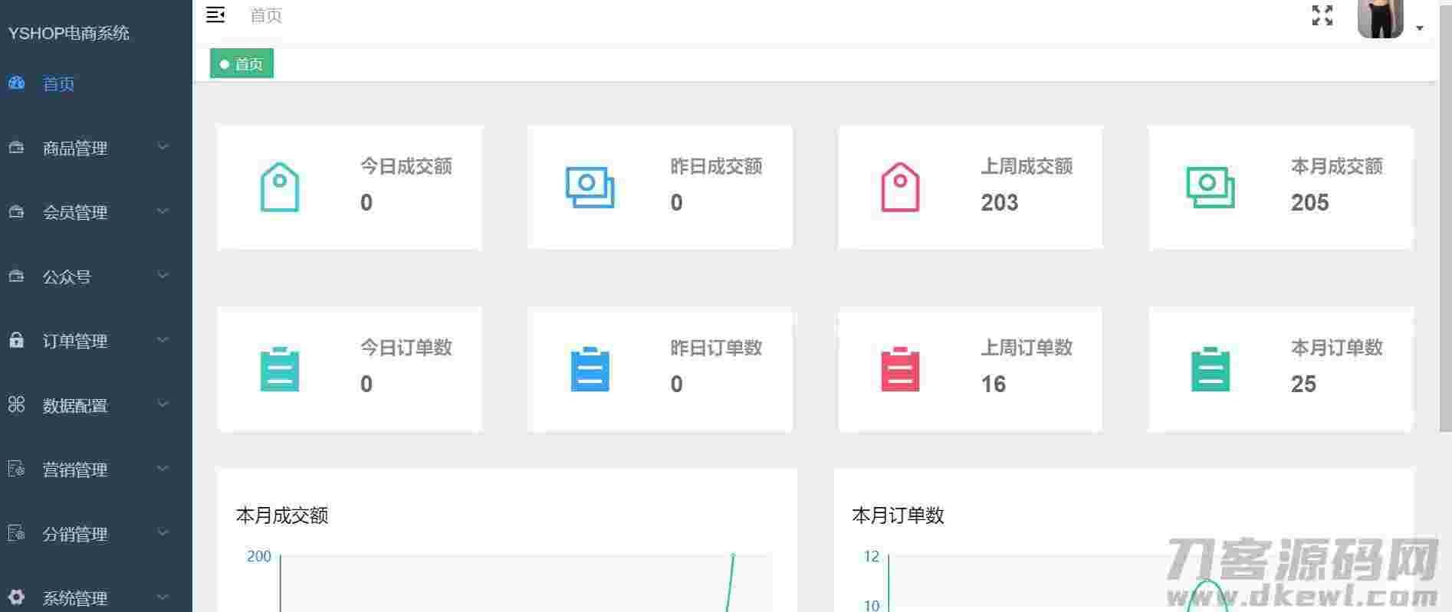Click the 今日订单数 clipboard icon
The width and height of the screenshot is (1452, 612).
(280, 369)
